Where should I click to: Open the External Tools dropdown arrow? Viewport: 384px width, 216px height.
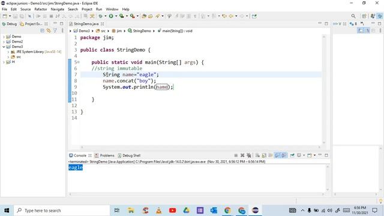point(137,16)
